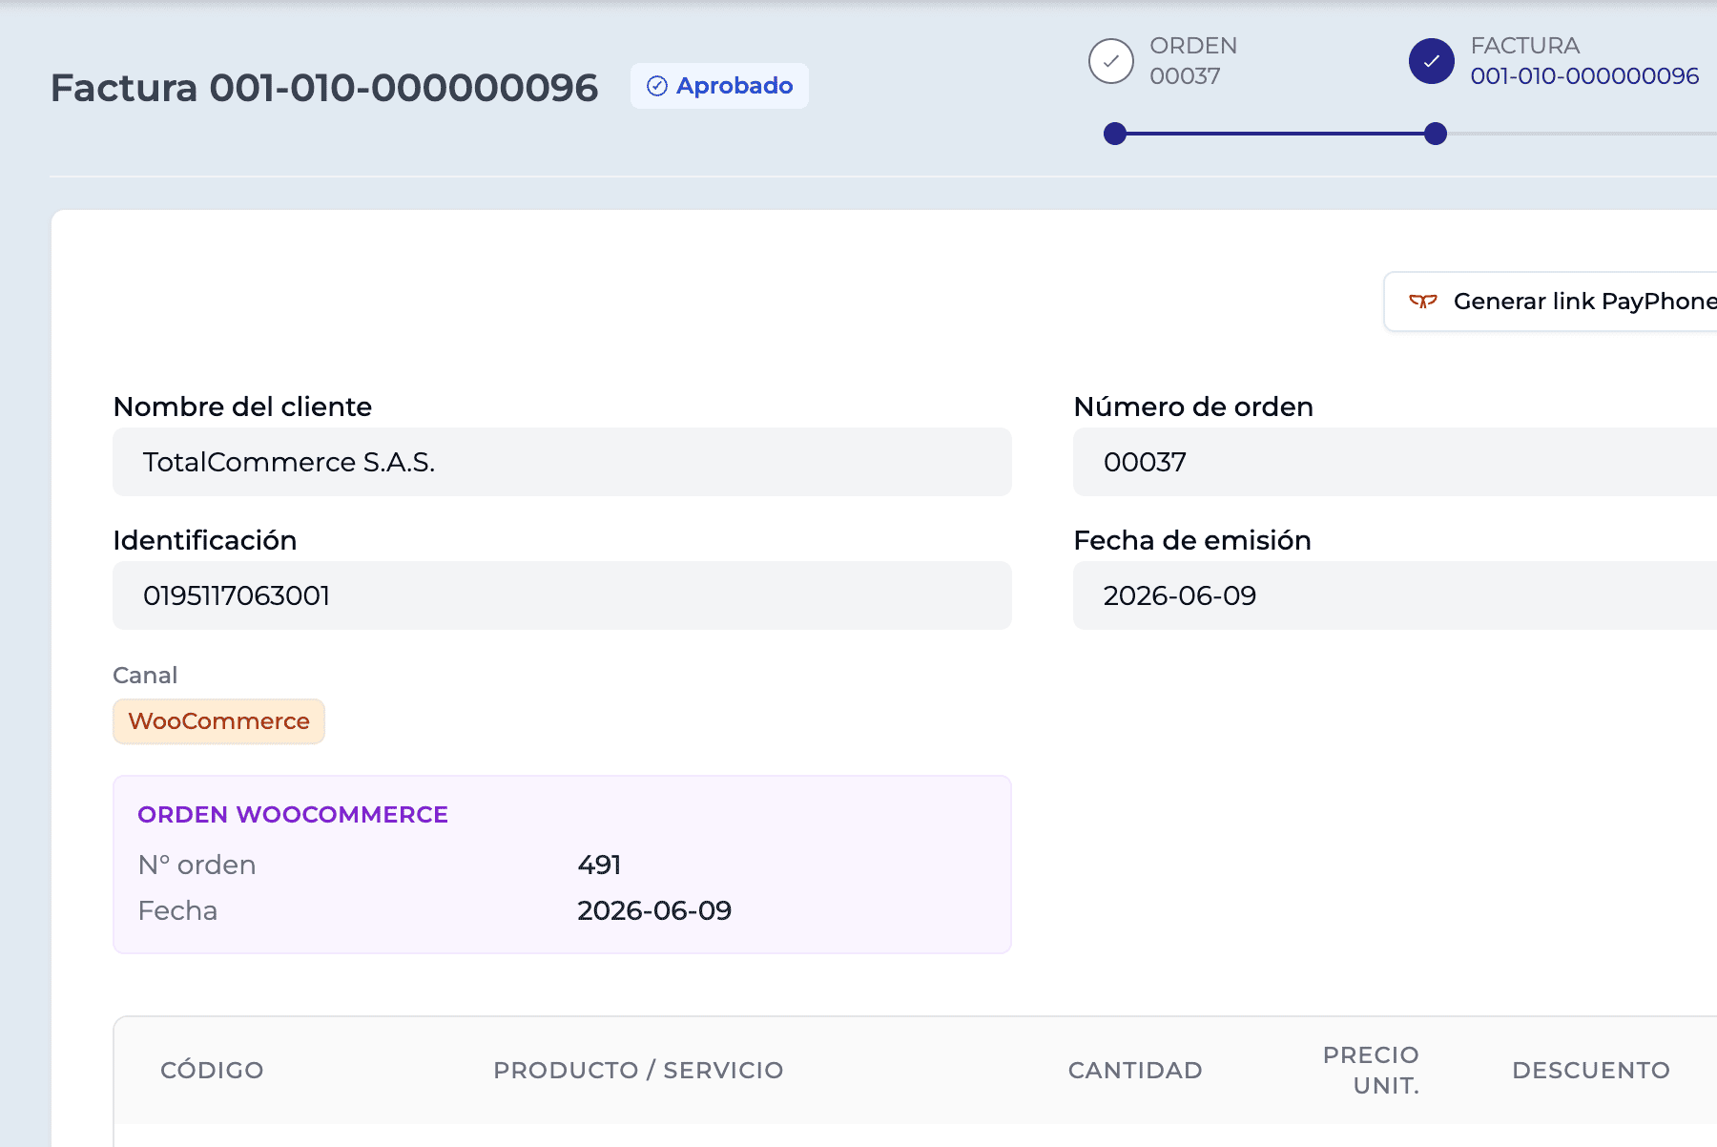1717x1147 pixels.
Task: Open the FACTURA 001-010-000000096 step link
Action: [1584, 61]
